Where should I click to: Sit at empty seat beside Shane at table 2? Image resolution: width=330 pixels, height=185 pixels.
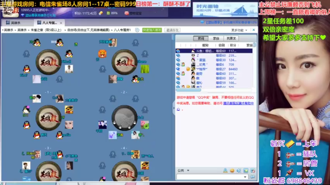(145, 54)
